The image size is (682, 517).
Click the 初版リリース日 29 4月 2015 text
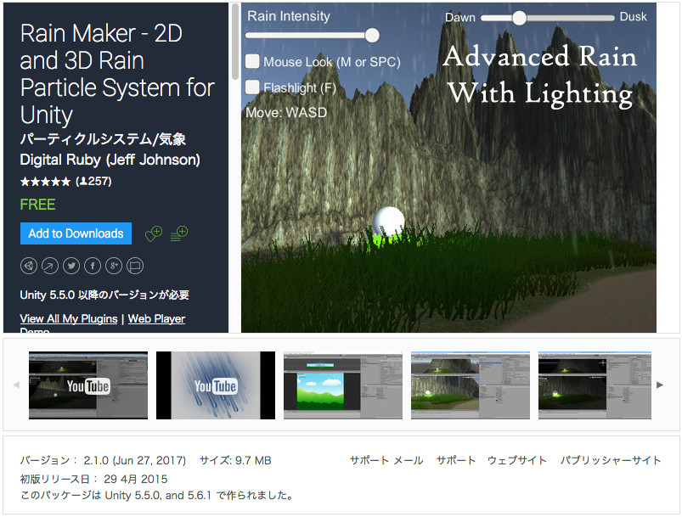tap(94, 479)
